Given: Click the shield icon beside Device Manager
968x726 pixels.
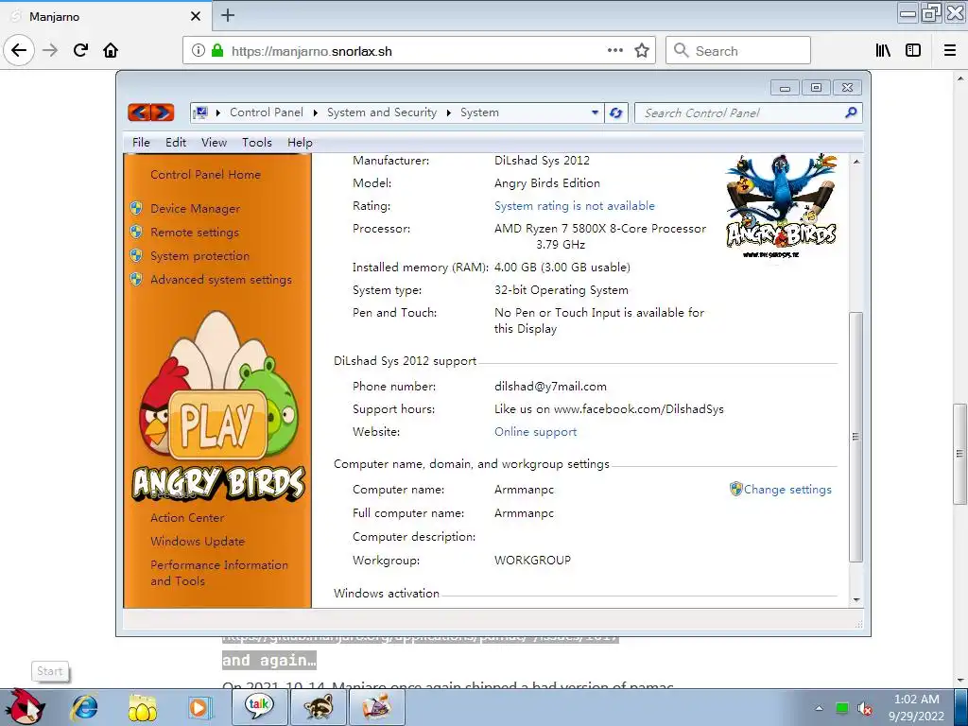Looking at the screenshot, I should point(136,208).
